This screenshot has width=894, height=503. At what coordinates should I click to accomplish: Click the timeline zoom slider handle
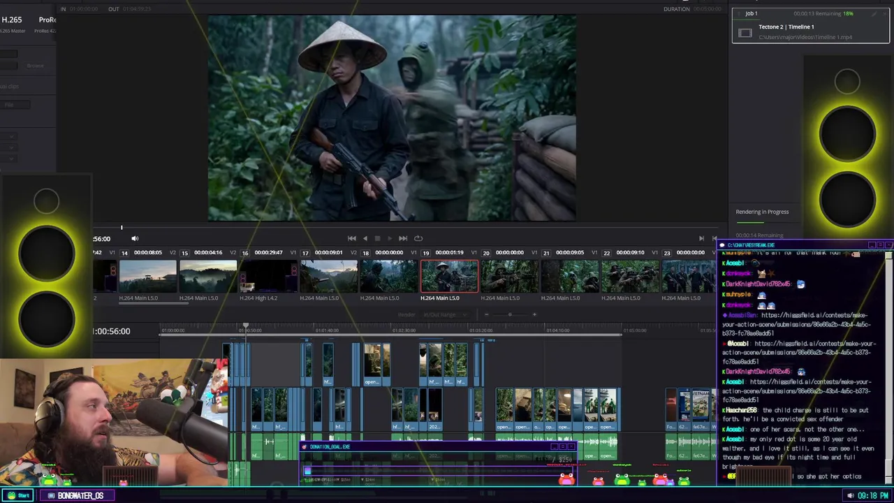tap(509, 314)
